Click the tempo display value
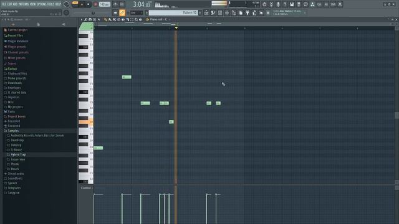 point(105,4)
